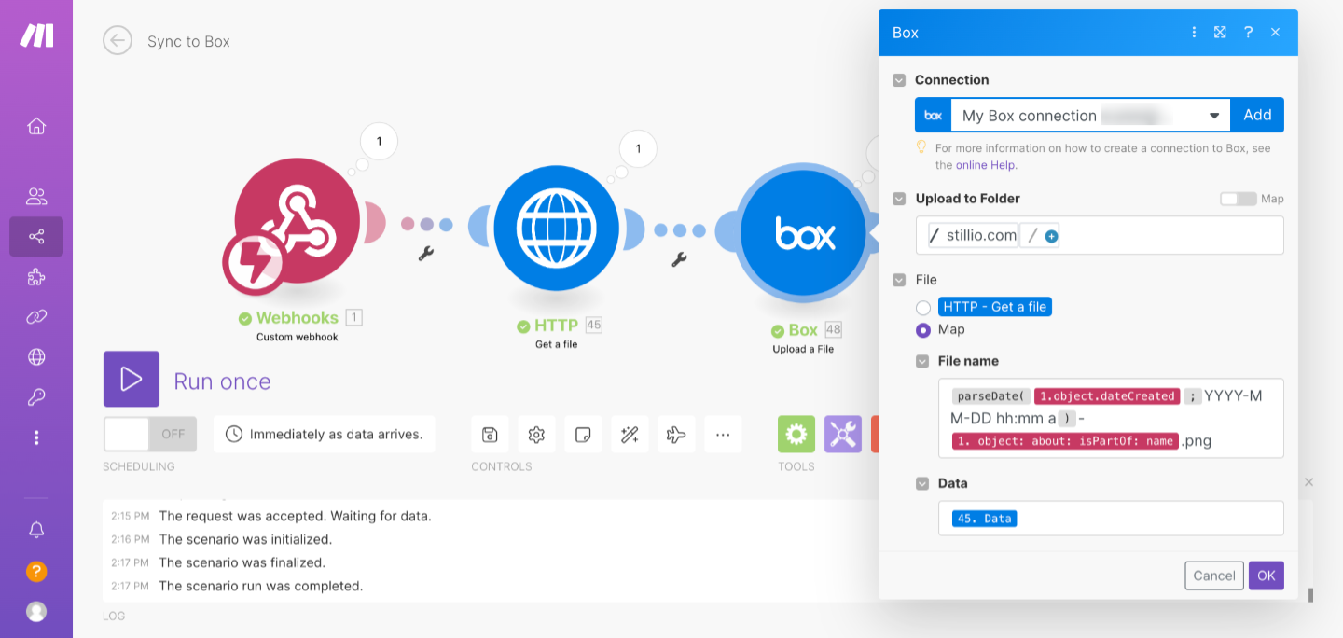Image resolution: width=1343 pixels, height=638 pixels.
Task: Click the log panel scrollbar thumb
Action: tap(1310, 594)
